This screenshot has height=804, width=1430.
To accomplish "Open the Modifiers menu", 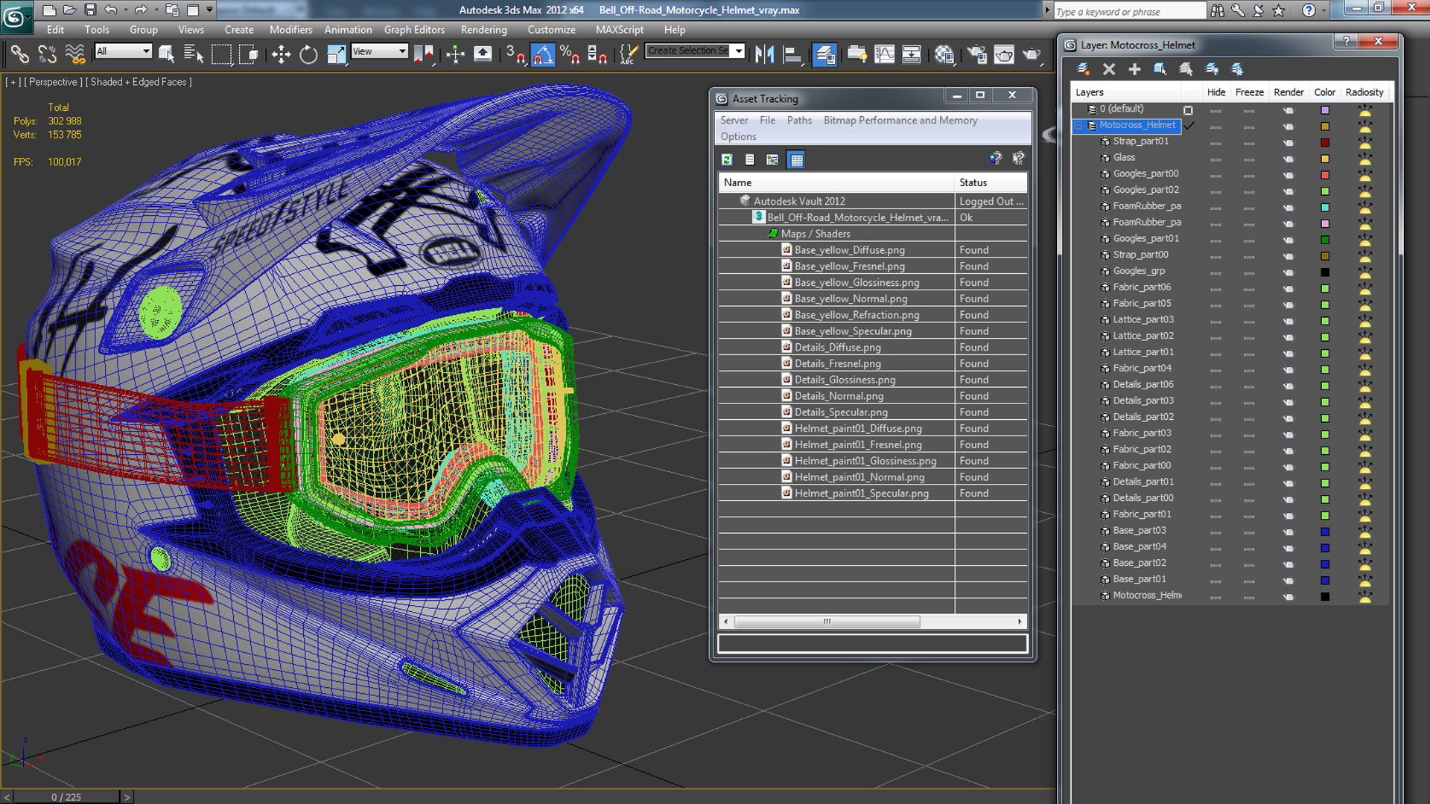I will coord(290,30).
